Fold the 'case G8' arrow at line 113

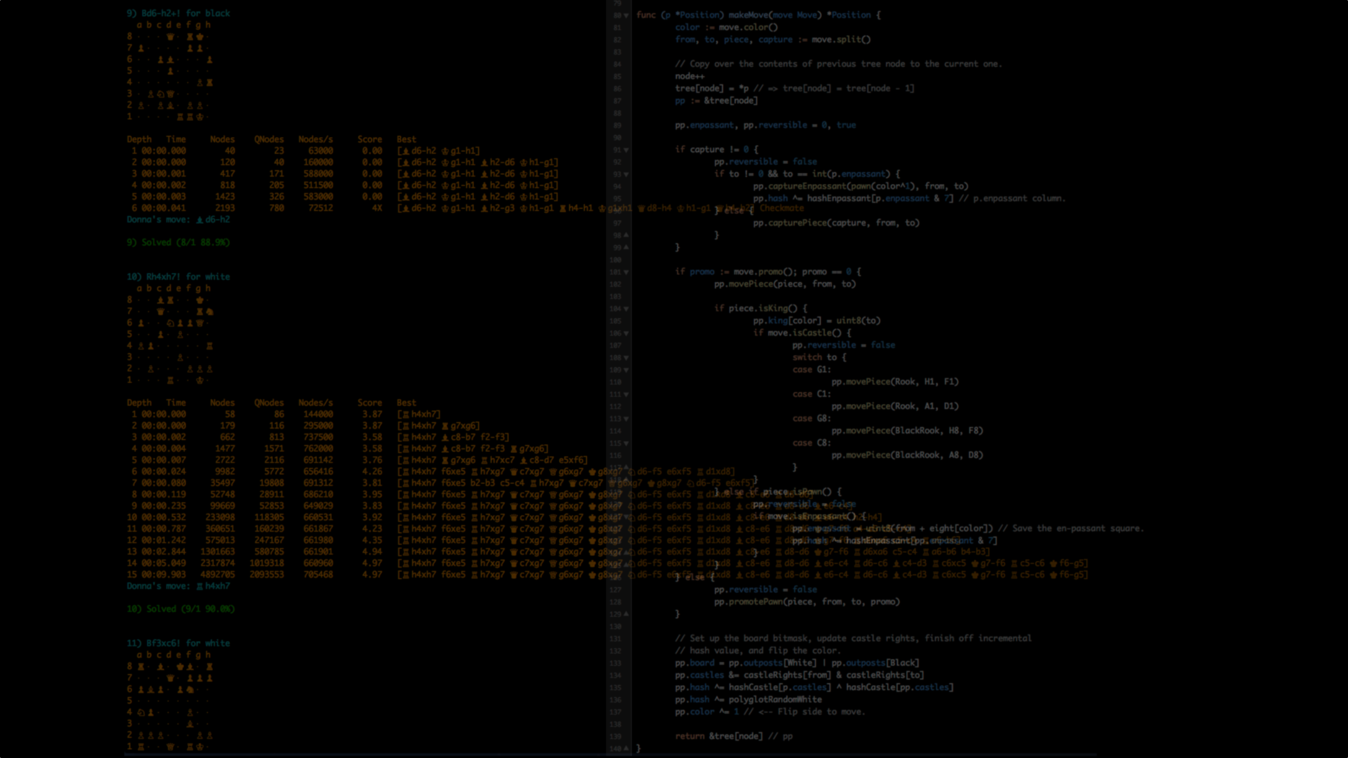click(x=626, y=419)
